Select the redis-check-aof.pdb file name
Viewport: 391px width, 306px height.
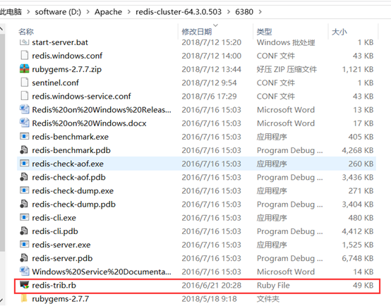click(x=68, y=177)
